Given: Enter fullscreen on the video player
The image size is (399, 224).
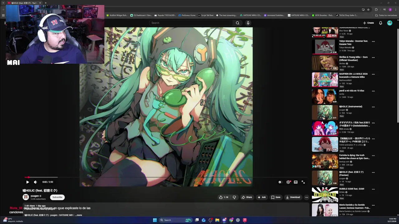Looking at the screenshot, I should 303,182.
